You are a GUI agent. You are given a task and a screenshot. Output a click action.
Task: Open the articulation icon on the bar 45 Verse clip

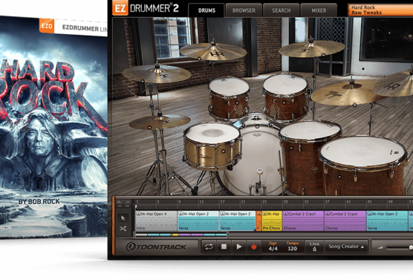pos(369,214)
